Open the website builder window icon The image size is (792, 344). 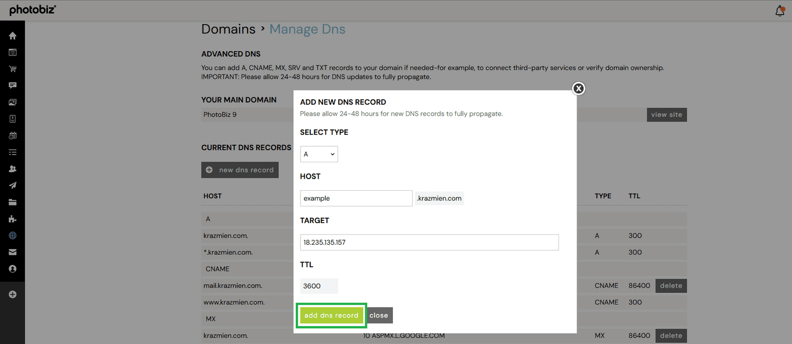point(13,52)
